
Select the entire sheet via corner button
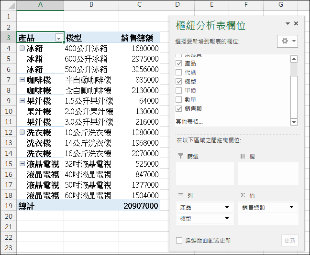point(8,5)
